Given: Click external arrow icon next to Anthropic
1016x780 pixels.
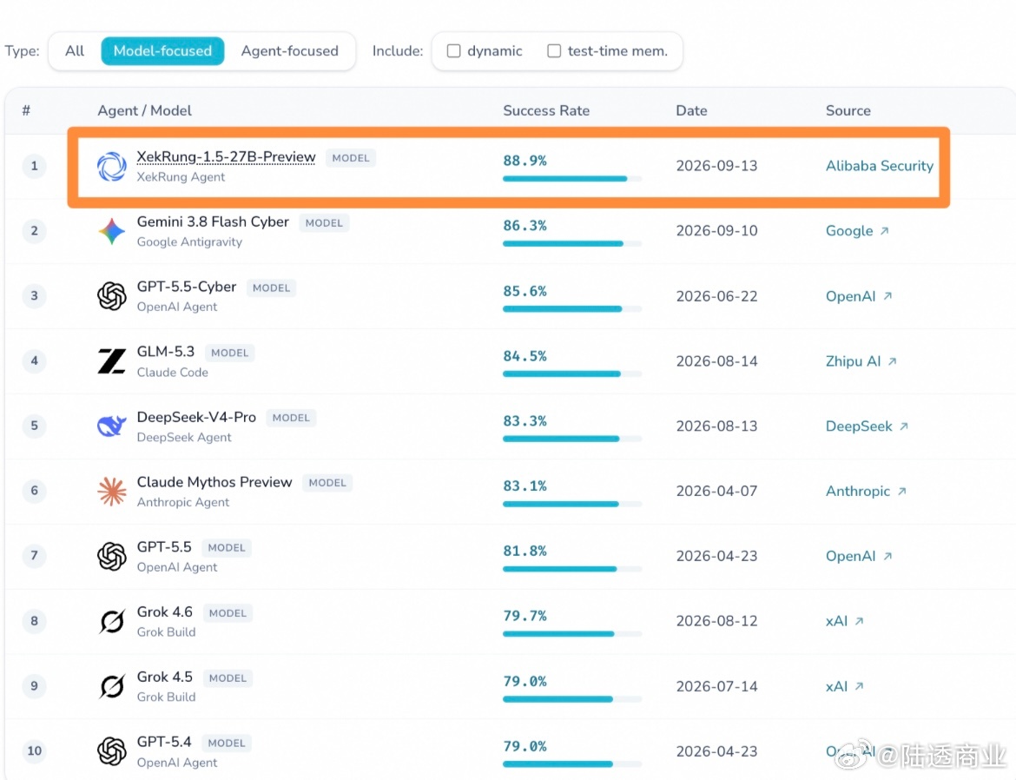Looking at the screenshot, I should point(901,491).
